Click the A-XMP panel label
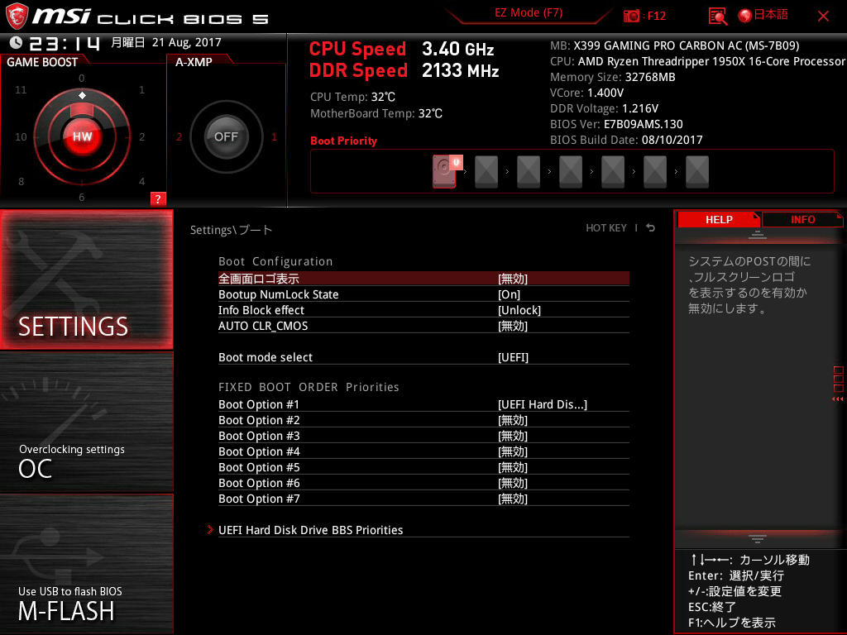Image resolution: width=847 pixels, height=635 pixels. pos(194,62)
